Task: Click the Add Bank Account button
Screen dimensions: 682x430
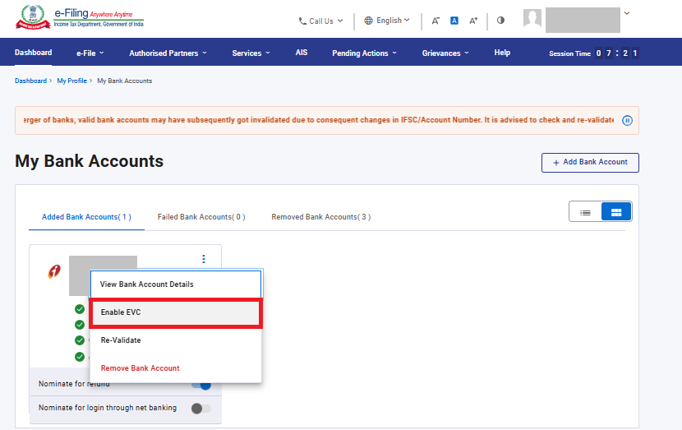Action: tap(590, 162)
